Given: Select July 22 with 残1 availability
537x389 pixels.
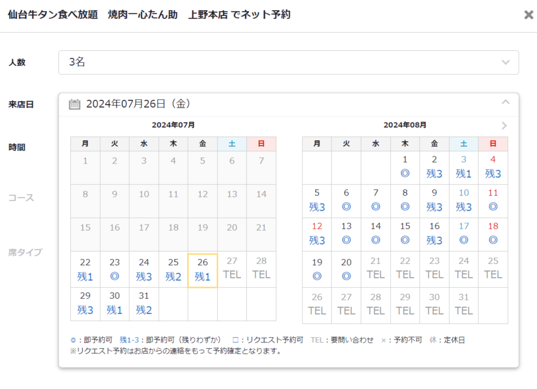Looking at the screenshot, I should point(85,269).
